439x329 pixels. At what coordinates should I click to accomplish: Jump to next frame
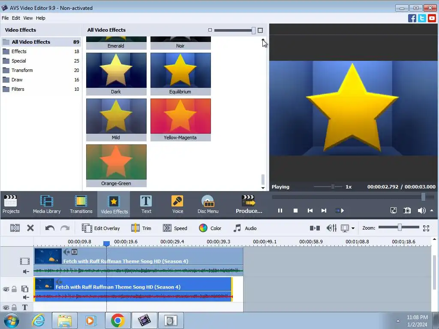[x=324, y=211]
